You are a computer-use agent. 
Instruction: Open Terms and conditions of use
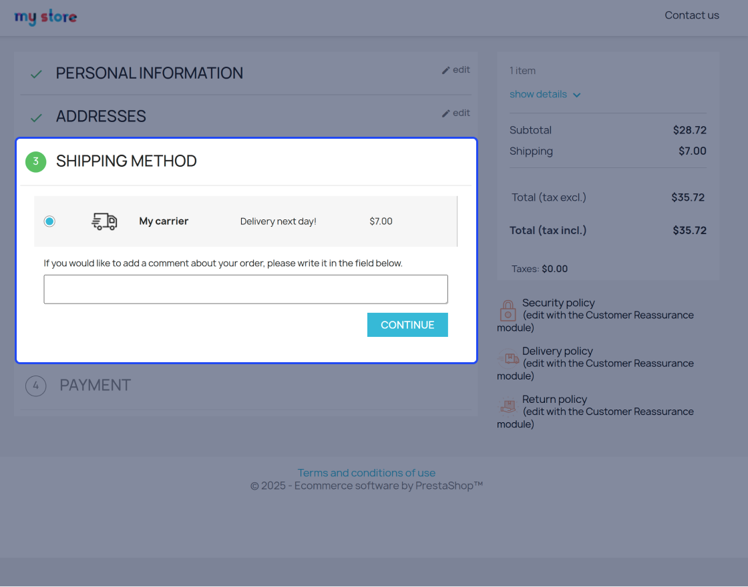pyautogui.click(x=367, y=473)
